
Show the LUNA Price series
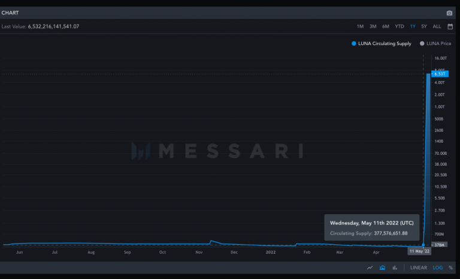pos(438,44)
